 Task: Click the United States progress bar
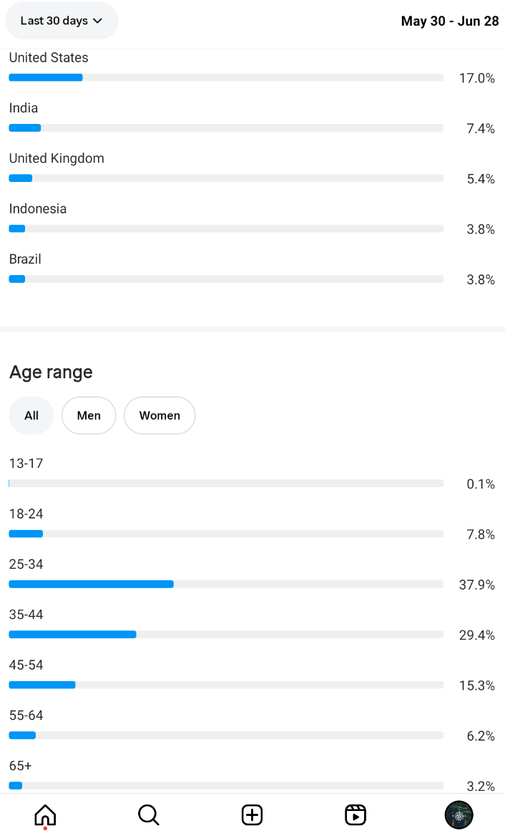pos(226,78)
